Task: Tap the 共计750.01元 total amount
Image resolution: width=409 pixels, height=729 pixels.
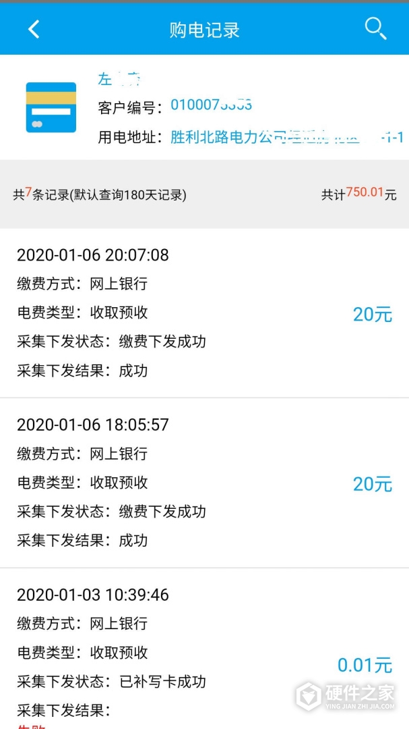Action: pos(358,194)
